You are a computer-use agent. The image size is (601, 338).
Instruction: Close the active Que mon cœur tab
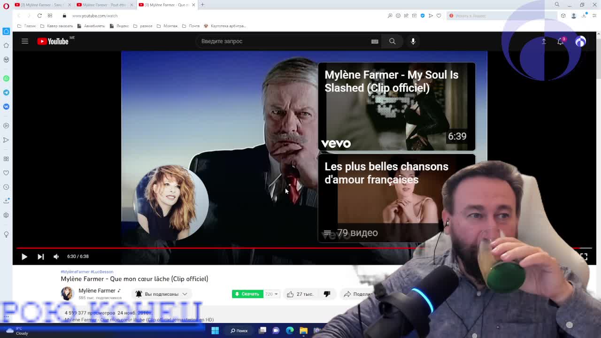tap(193, 5)
